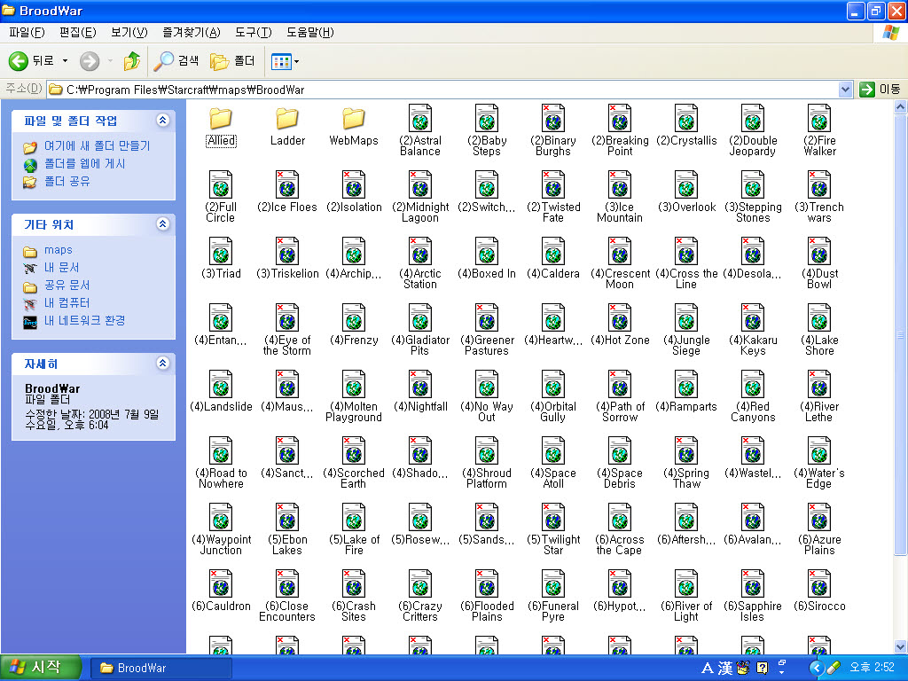
Task: Select the (2)Astral Balance map file
Action: [420, 131]
